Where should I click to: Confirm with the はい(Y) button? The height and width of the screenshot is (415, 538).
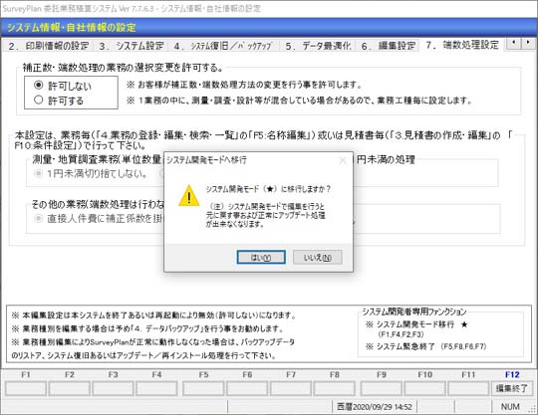point(261,258)
